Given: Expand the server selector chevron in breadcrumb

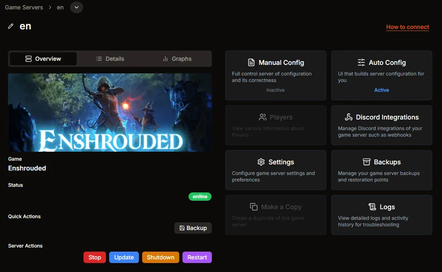Looking at the screenshot, I should [x=77, y=7].
